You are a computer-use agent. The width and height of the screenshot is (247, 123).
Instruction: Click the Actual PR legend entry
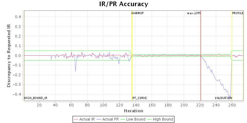(x=107, y=119)
